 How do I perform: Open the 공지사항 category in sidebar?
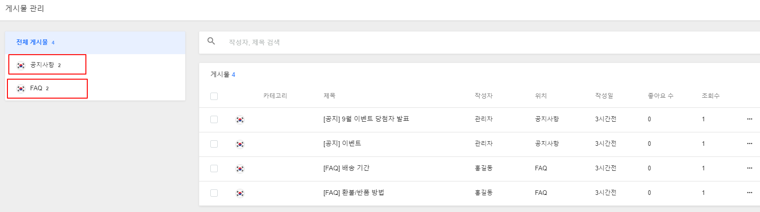coord(95,65)
